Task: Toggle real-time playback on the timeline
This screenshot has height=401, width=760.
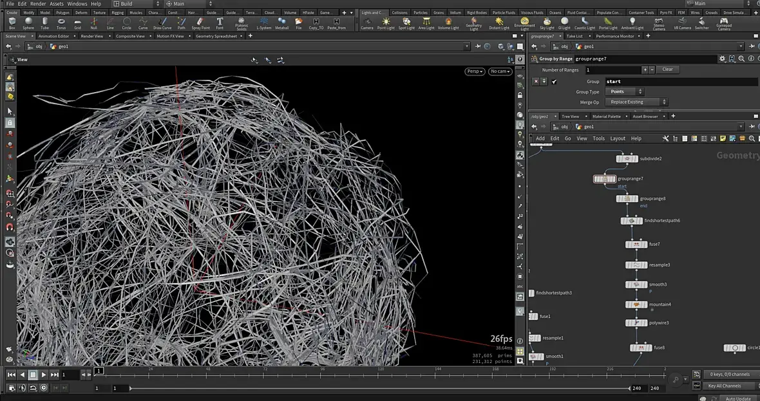Action: click(x=43, y=388)
